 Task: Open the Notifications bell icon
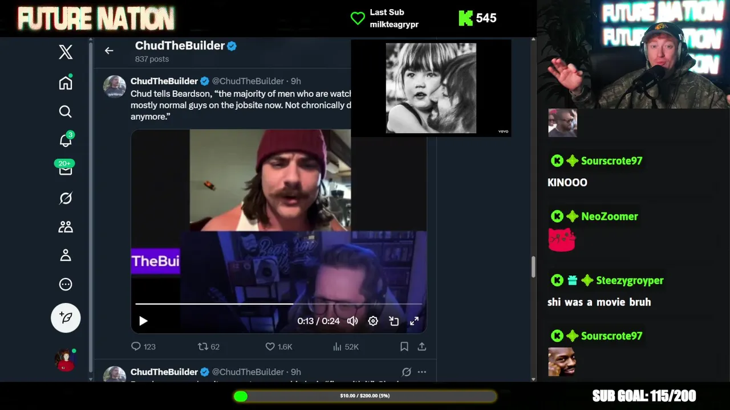pyautogui.click(x=66, y=140)
